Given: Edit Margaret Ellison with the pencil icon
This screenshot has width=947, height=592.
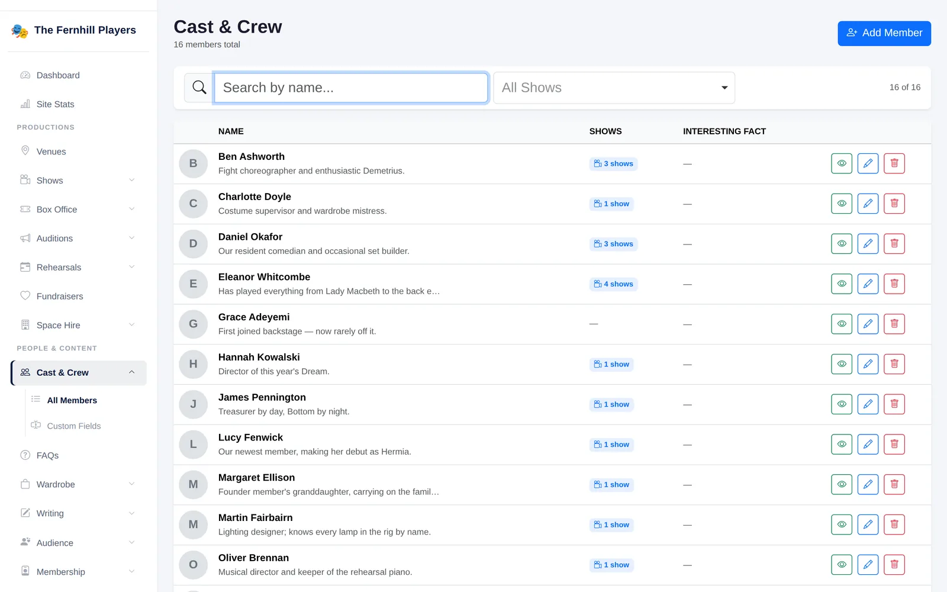Looking at the screenshot, I should (868, 485).
